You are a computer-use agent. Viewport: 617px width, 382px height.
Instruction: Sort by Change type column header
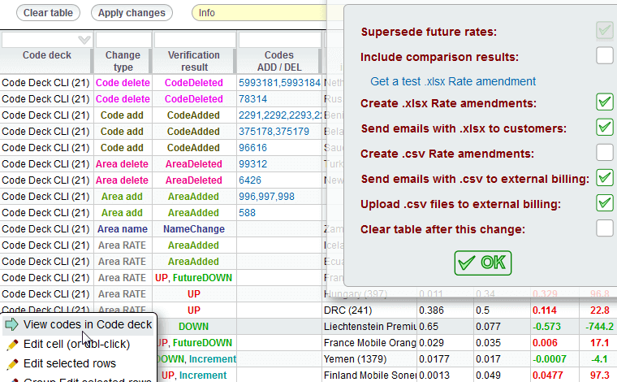click(x=123, y=61)
